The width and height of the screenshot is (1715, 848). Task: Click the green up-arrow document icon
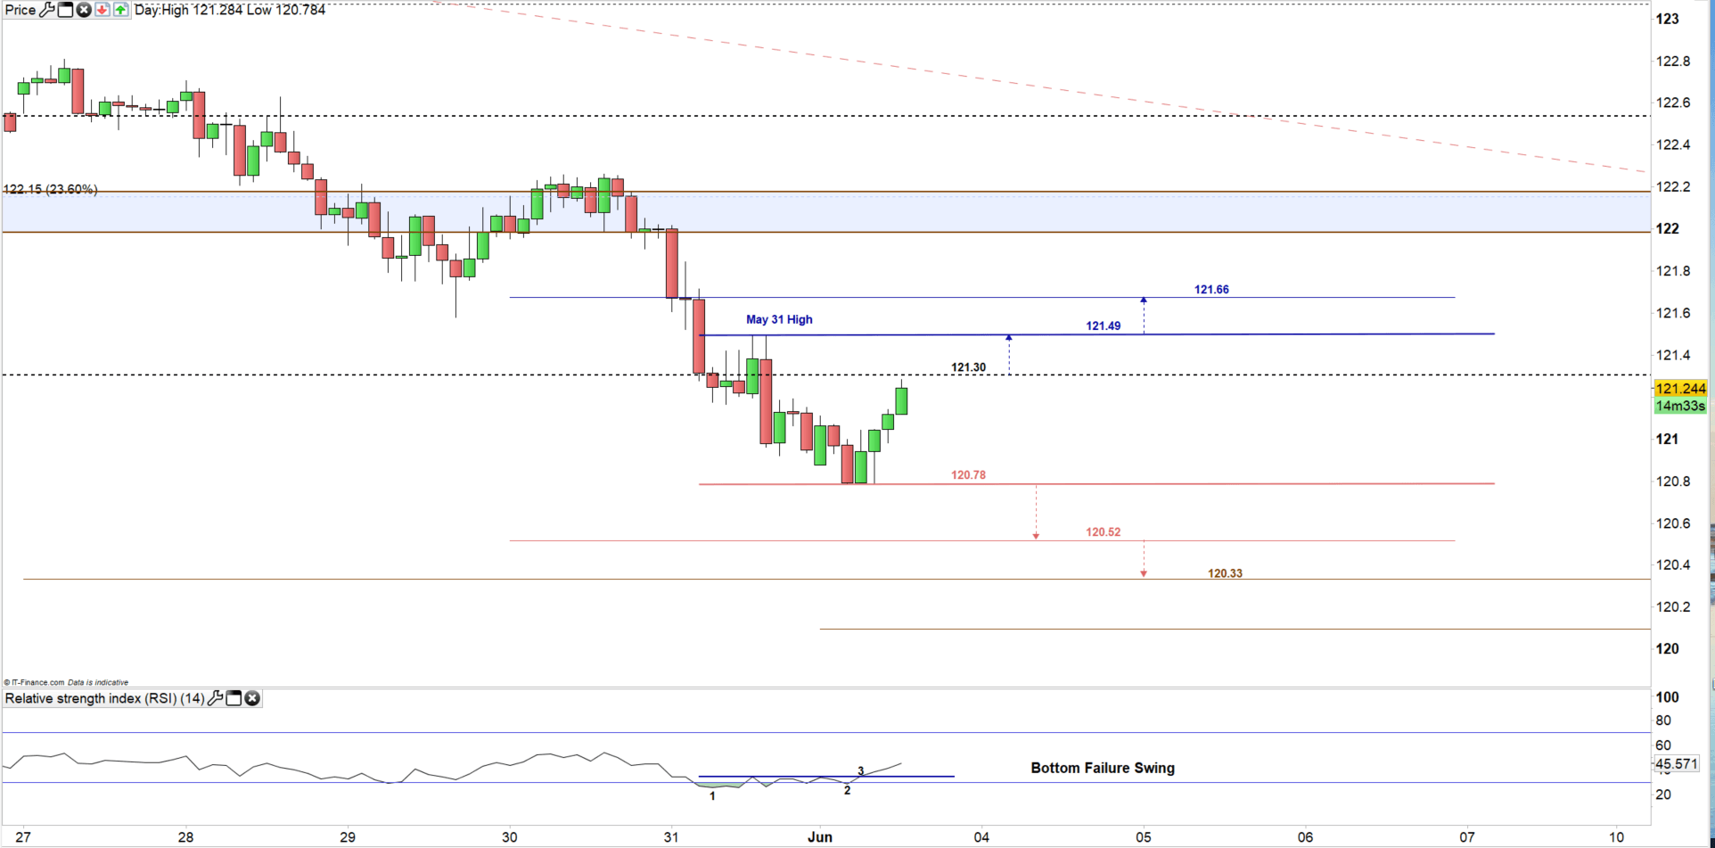tap(120, 10)
